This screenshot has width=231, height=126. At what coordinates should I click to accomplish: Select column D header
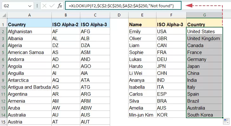pyautogui.click(x=119, y=15)
